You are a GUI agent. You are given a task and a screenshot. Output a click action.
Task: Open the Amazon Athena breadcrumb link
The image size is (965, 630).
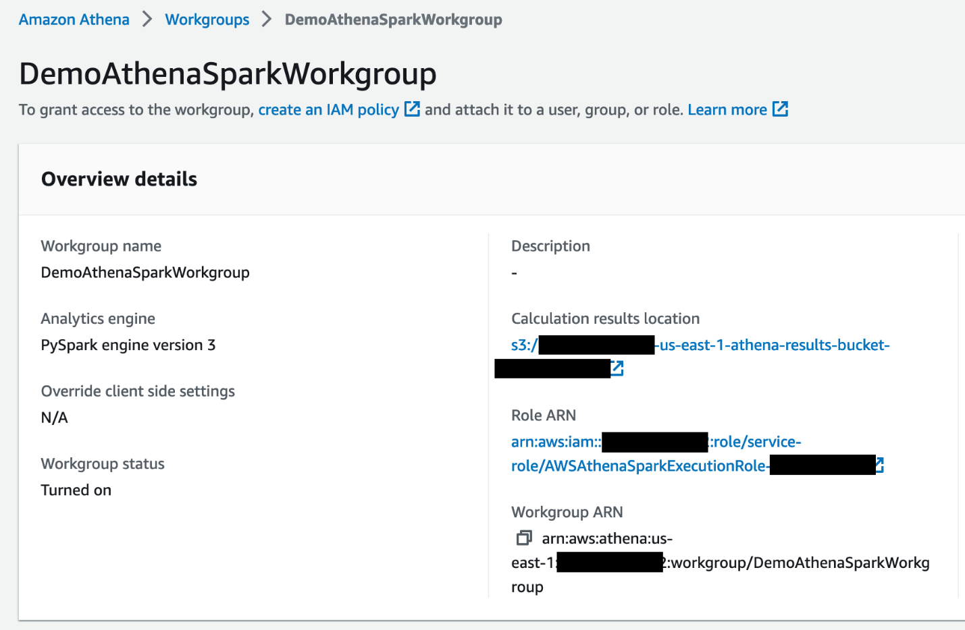(x=74, y=20)
